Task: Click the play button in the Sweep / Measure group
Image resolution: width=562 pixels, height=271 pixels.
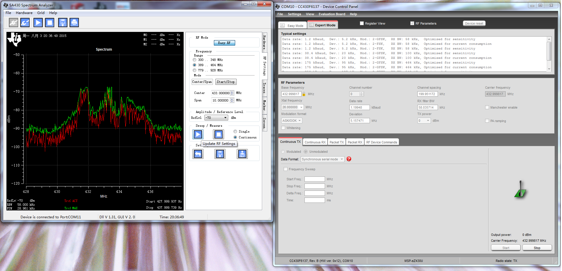Action: (198, 134)
